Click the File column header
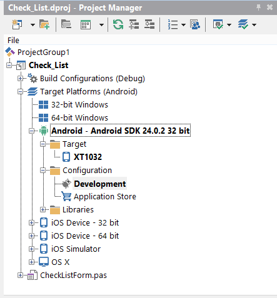The width and height of the screenshot is (277, 298). tap(13, 40)
